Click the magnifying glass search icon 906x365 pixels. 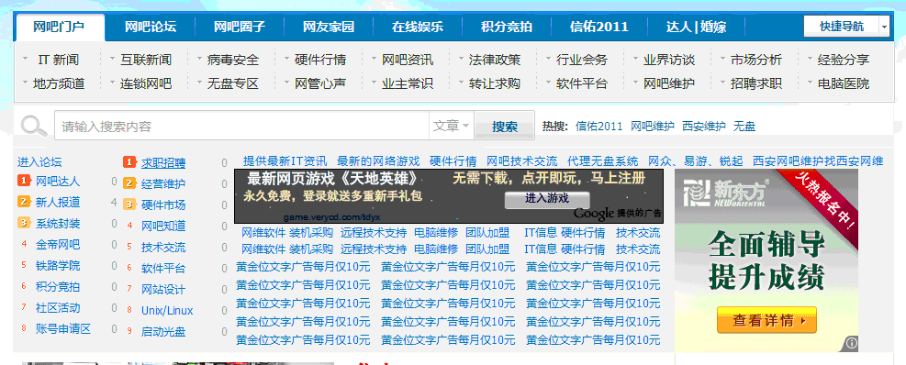(34, 126)
